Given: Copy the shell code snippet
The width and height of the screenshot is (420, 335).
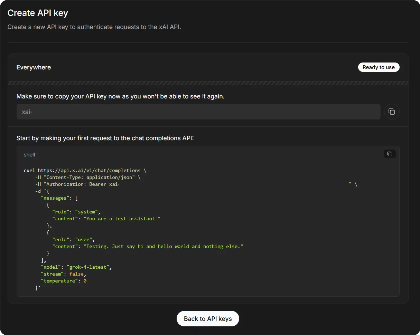Looking at the screenshot, I should pos(390,154).
